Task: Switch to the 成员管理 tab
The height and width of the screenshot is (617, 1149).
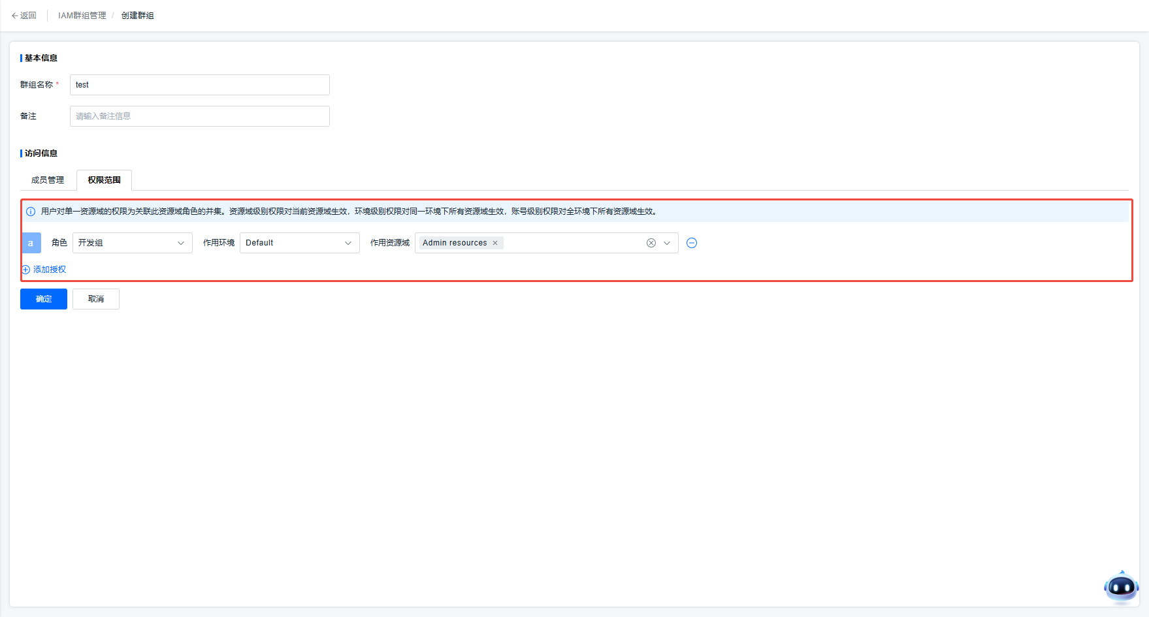Action: click(x=48, y=180)
